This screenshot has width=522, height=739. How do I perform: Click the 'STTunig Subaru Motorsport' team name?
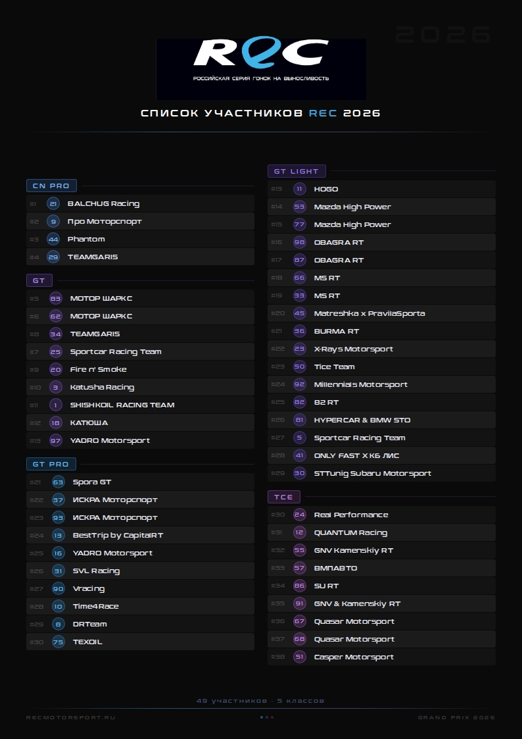click(x=373, y=474)
